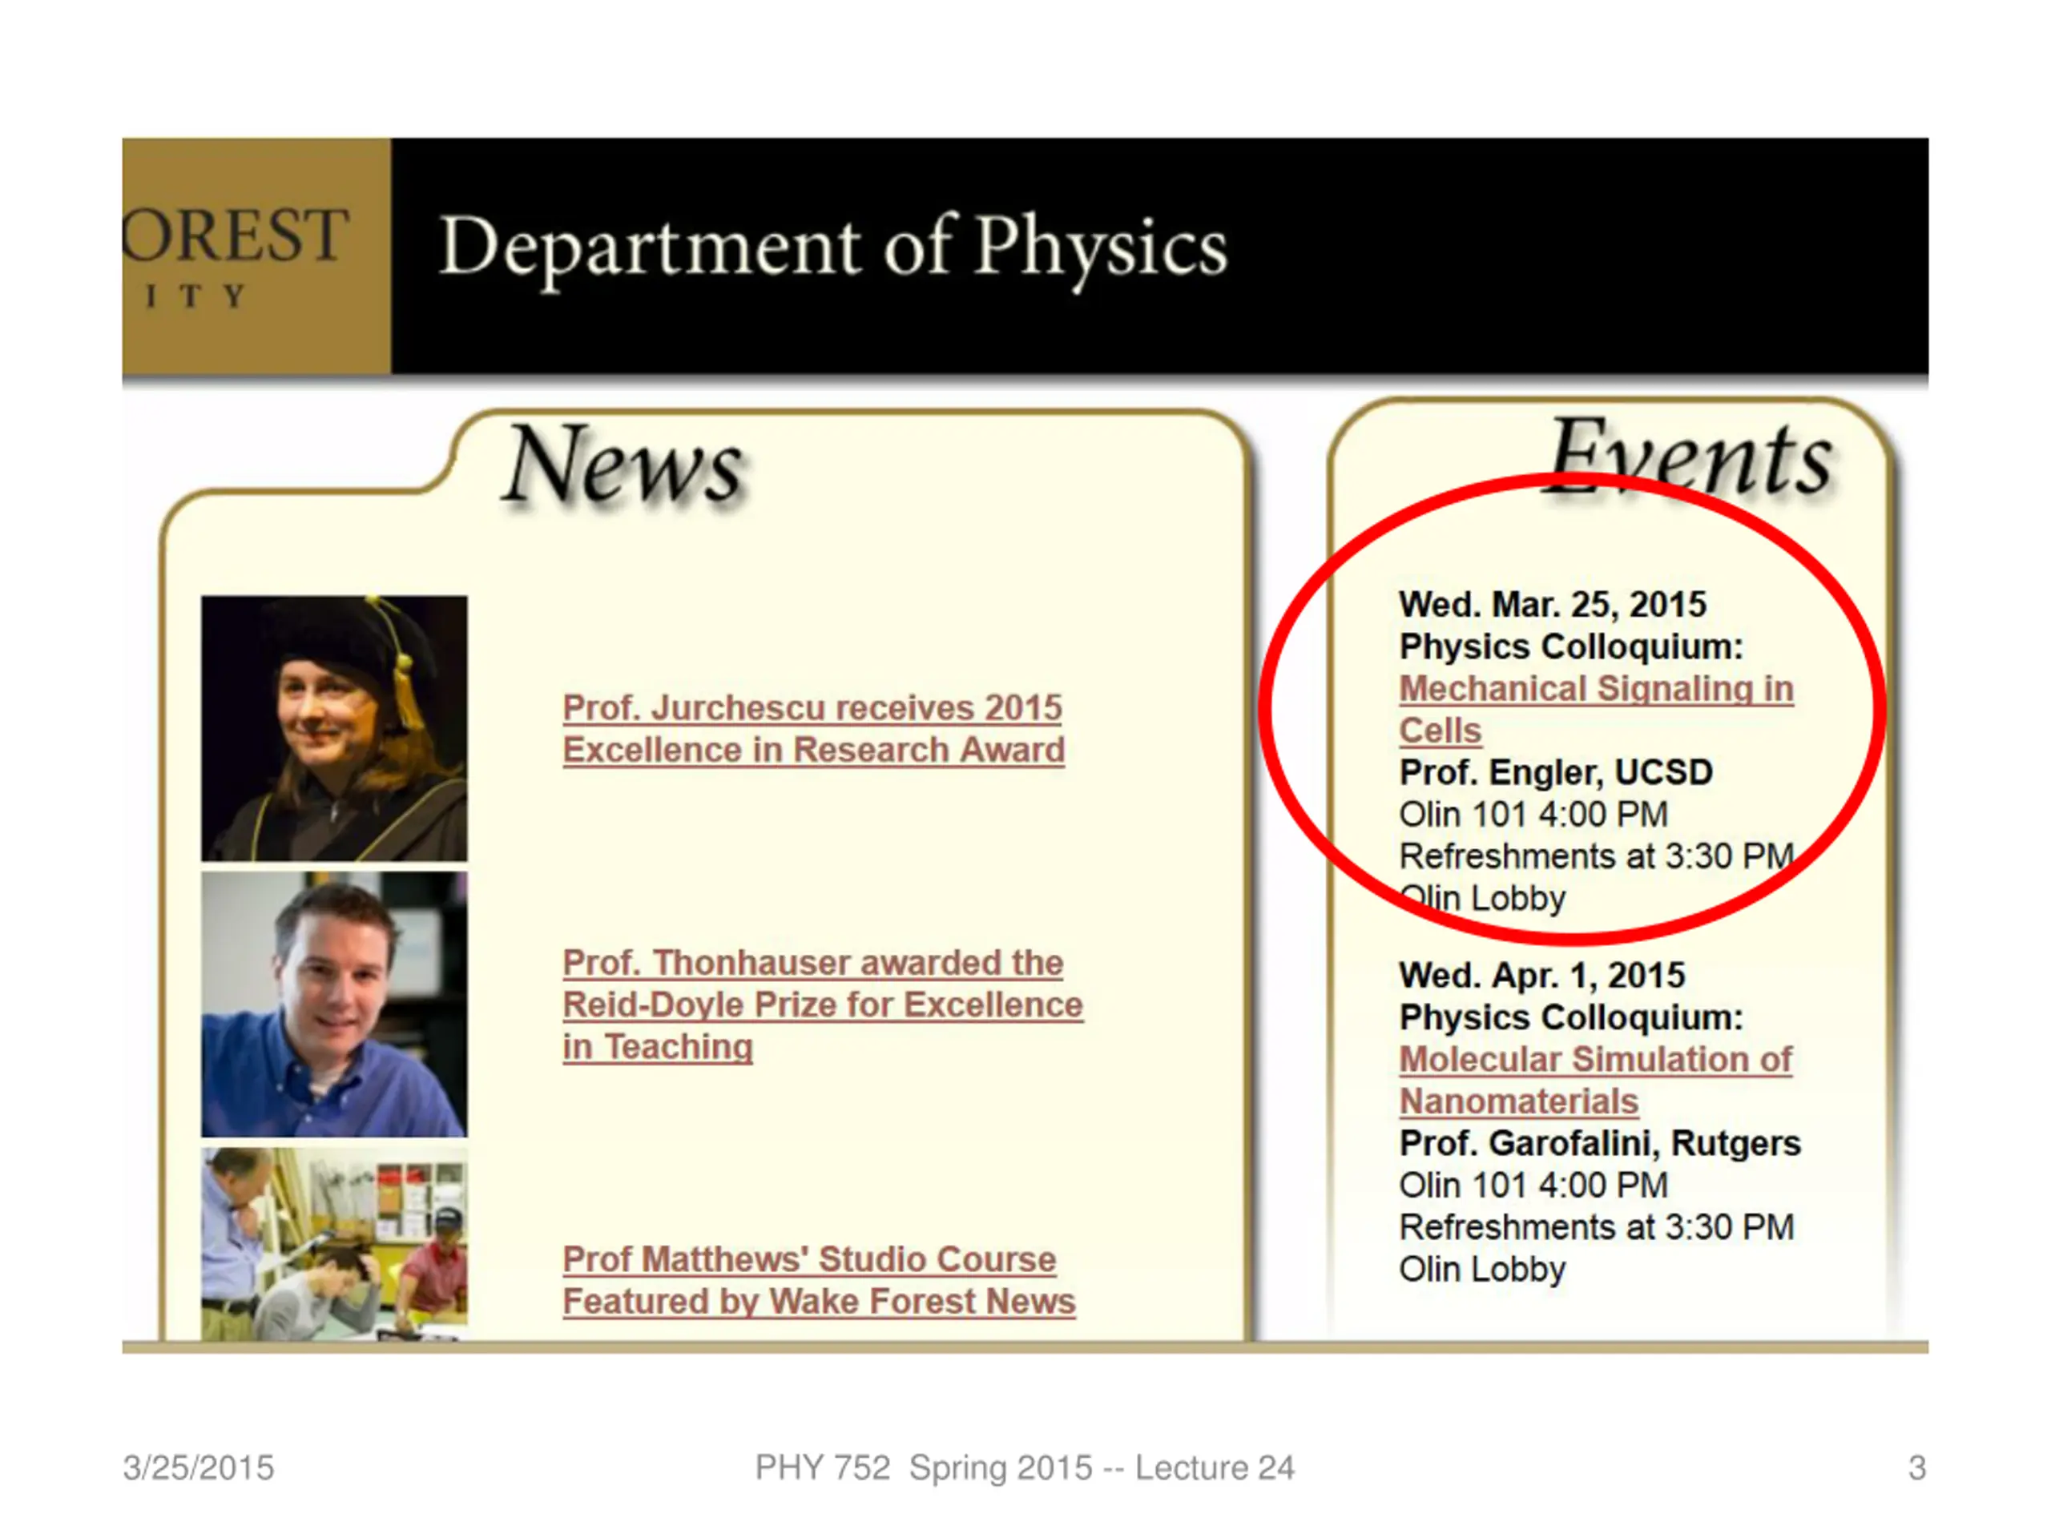Select the News section heading

[625, 465]
